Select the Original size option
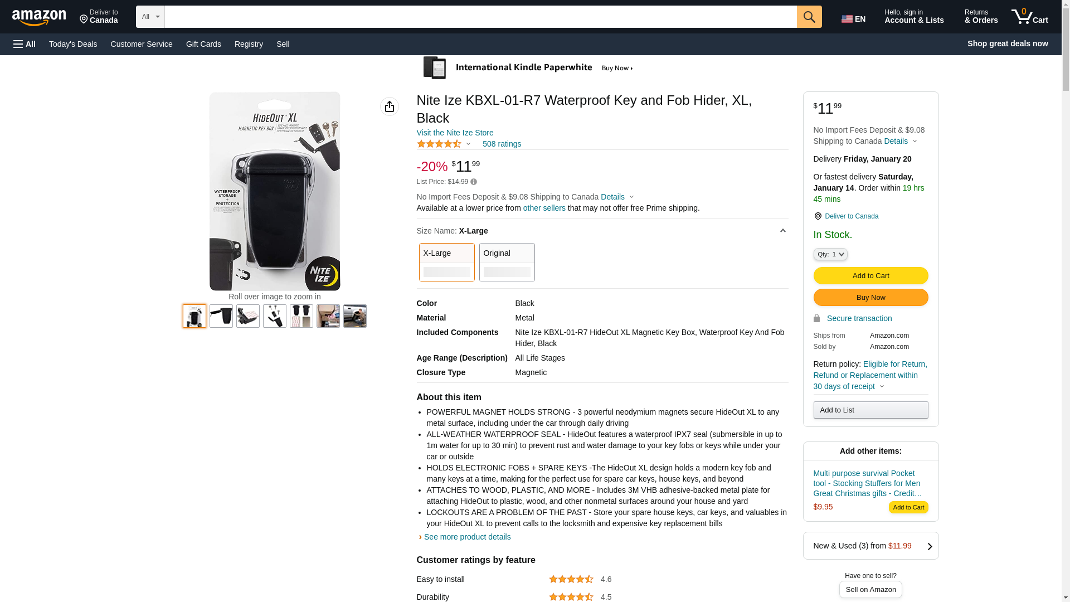Image resolution: width=1070 pixels, height=602 pixels. pos(507,262)
